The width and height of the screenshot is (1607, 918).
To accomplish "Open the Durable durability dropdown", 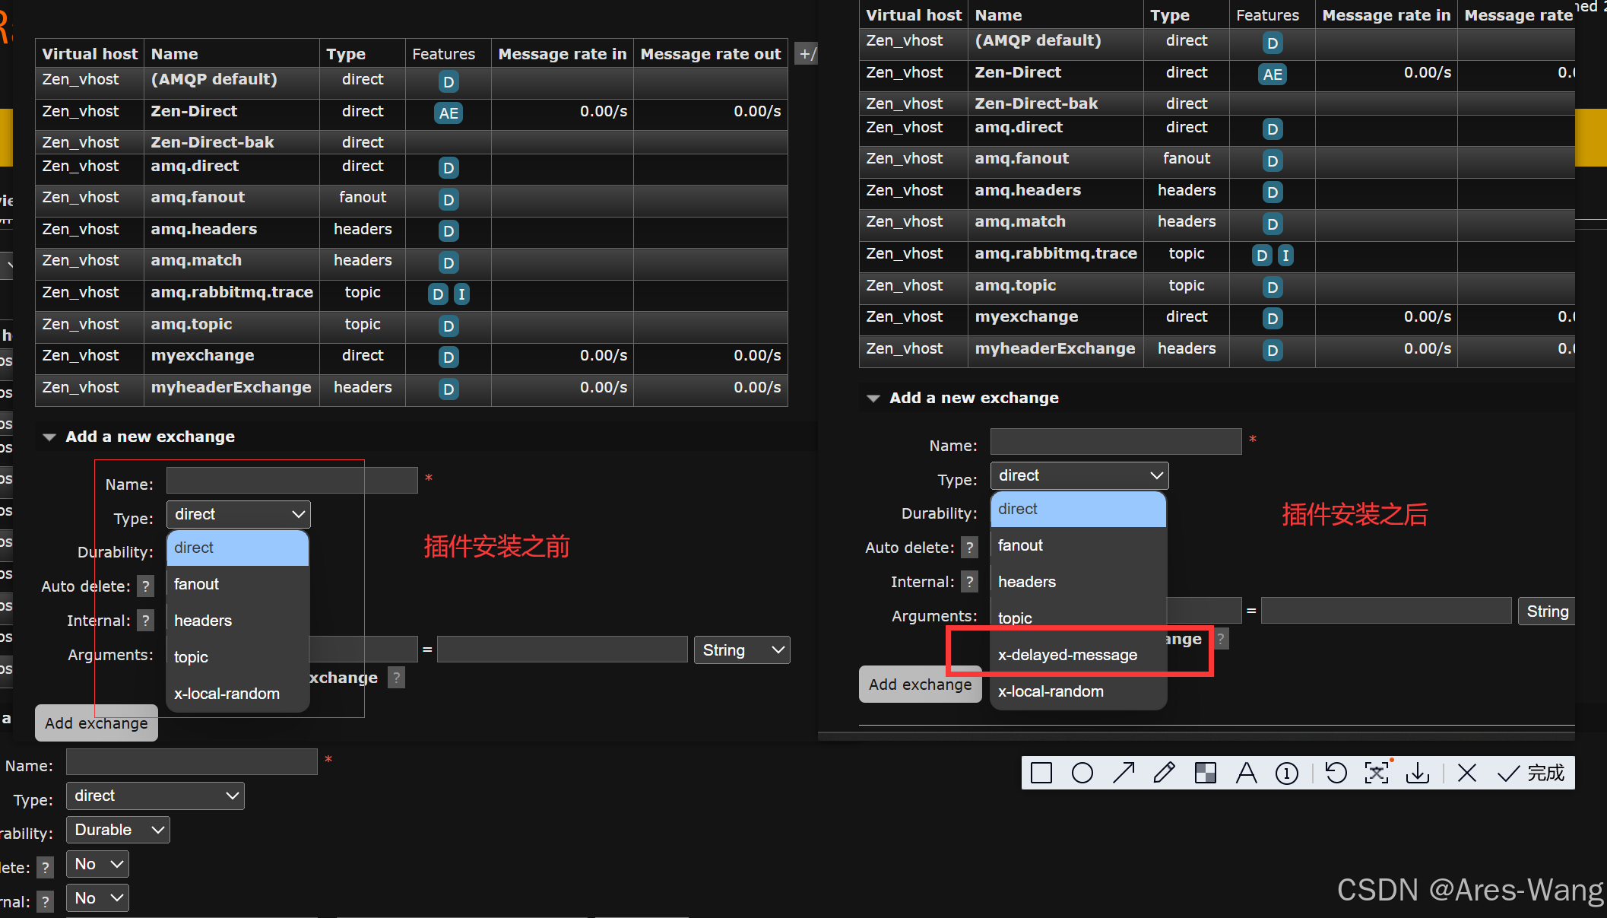I will tap(118, 830).
